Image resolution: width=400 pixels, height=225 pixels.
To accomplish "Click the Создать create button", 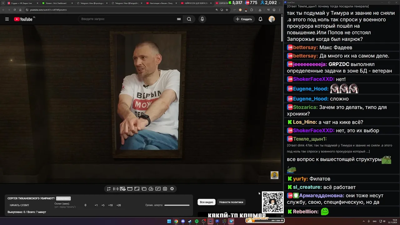I will [244, 19].
